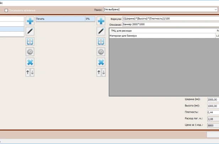This screenshot has height=144, width=219.
Task: Select the Материал для баннера table row
Action: 162,36
